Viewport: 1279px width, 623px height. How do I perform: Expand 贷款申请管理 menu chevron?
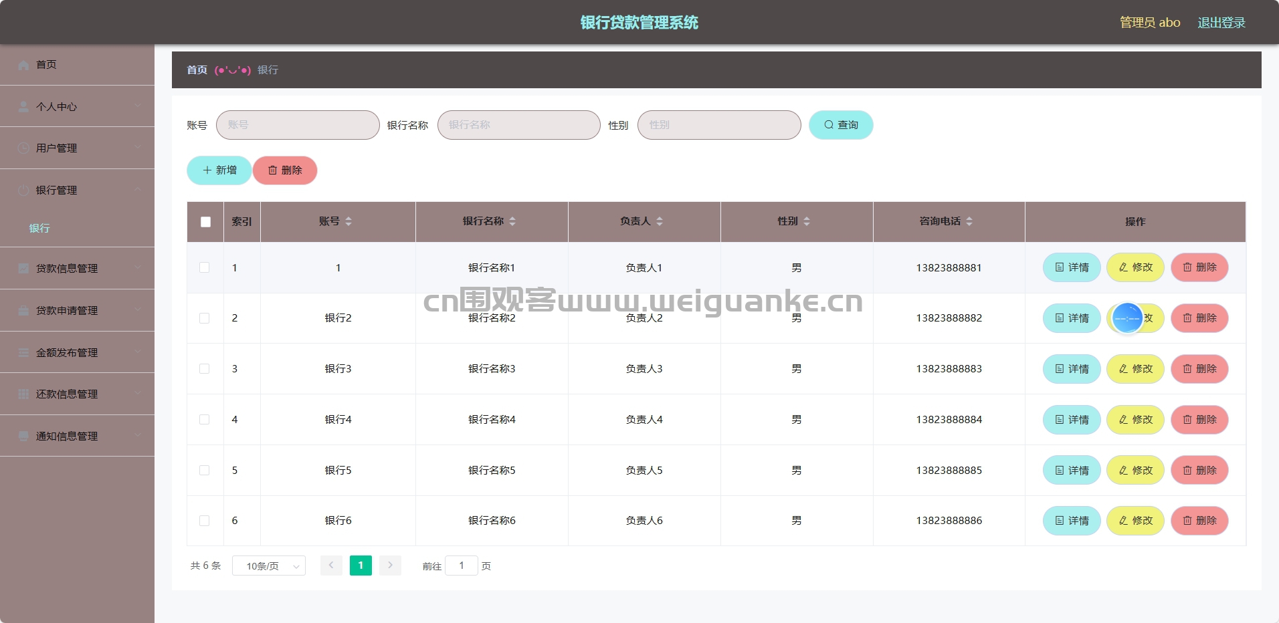point(138,309)
